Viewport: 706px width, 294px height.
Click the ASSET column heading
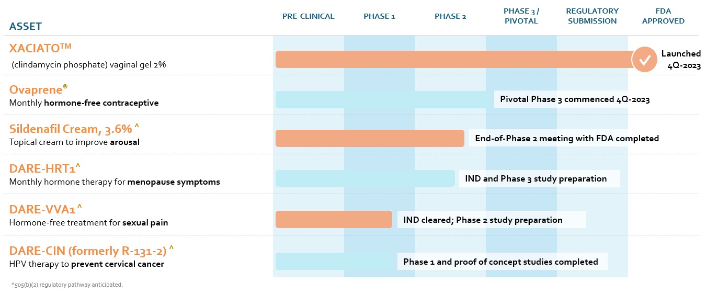click(x=26, y=26)
